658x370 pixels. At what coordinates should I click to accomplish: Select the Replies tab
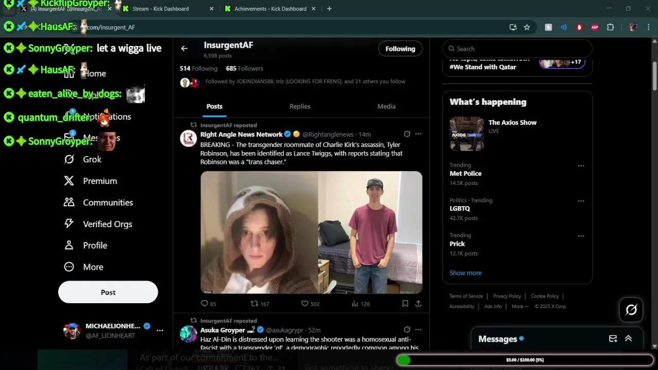300,106
